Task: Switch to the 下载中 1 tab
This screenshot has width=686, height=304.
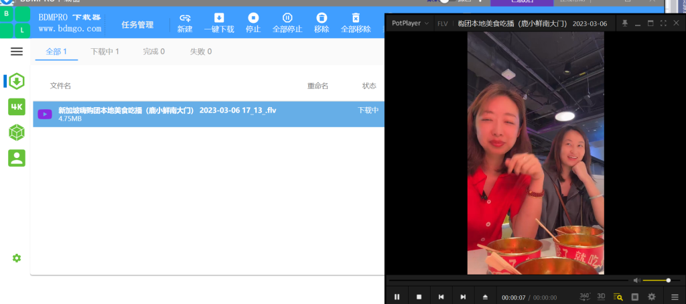Action: coord(105,52)
